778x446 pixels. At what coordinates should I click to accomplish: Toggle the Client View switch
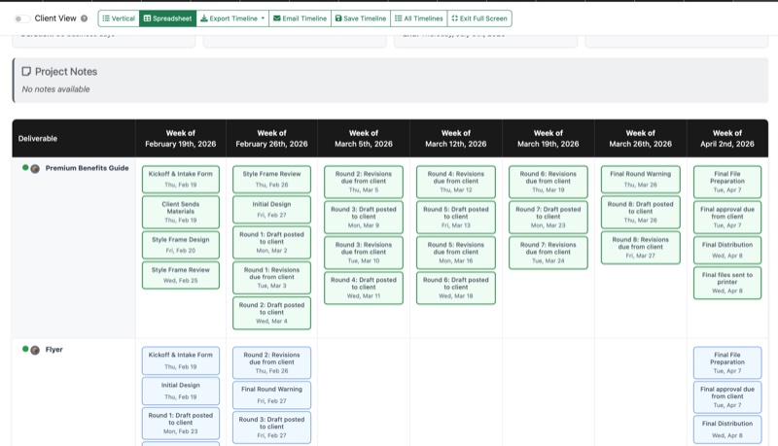[20, 18]
